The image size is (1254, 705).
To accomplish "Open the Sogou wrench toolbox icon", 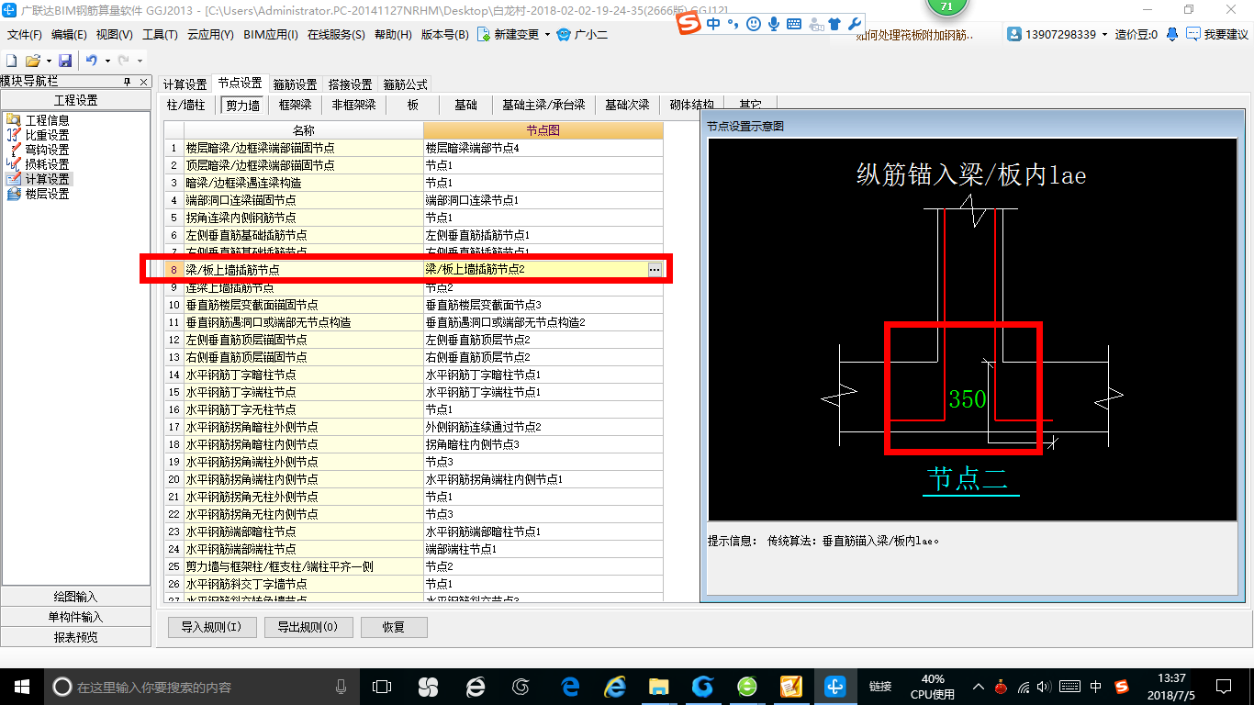I will 854,24.
